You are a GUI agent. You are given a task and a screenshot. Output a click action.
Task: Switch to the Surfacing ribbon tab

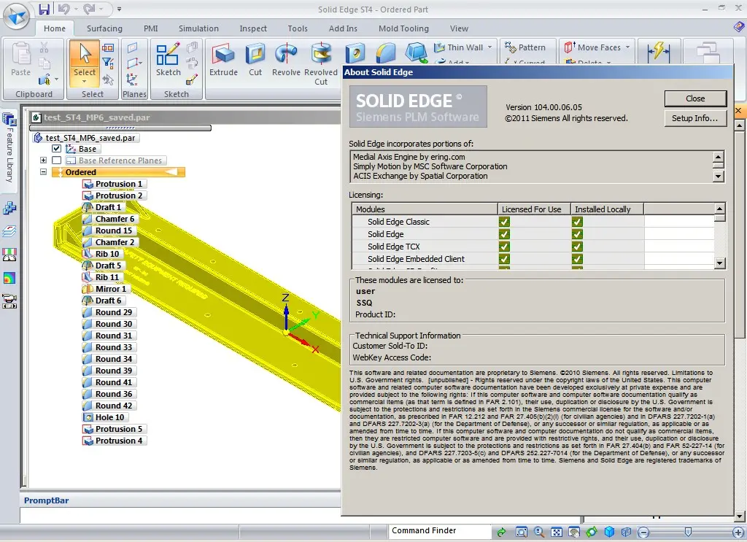click(104, 28)
